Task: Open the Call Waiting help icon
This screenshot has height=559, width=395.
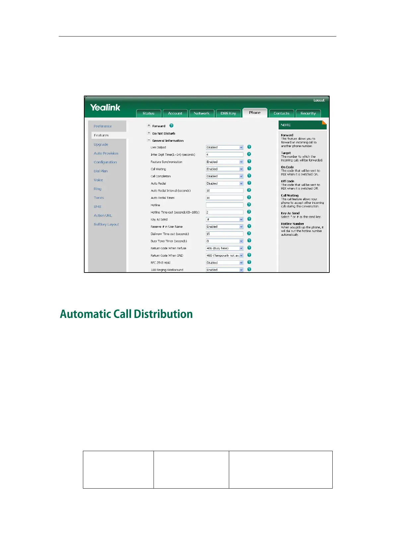Action: (x=249, y=169)
